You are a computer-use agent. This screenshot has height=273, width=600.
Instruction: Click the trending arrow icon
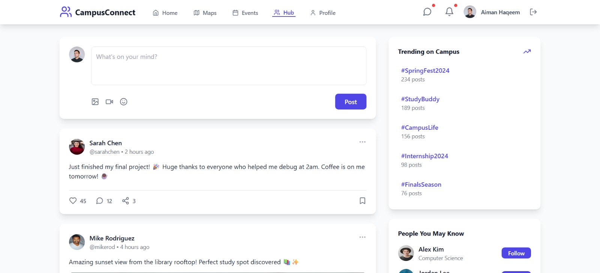527,51
